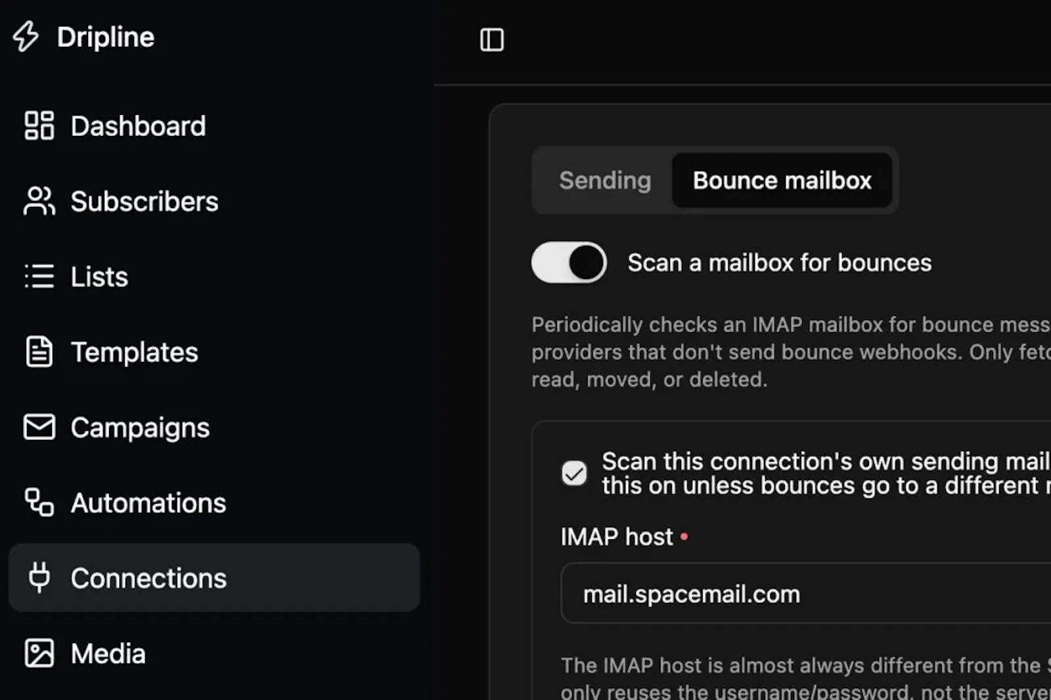Turn off the bounce mailbox scan switch
This screenshot has height=700, width=1051.
point(569,263)
